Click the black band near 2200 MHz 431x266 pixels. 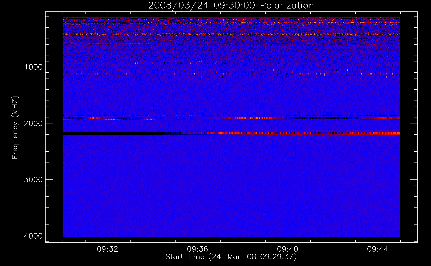[115, 134]
